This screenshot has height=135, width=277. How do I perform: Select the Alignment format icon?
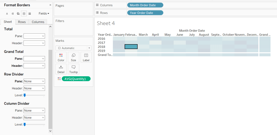12,13
